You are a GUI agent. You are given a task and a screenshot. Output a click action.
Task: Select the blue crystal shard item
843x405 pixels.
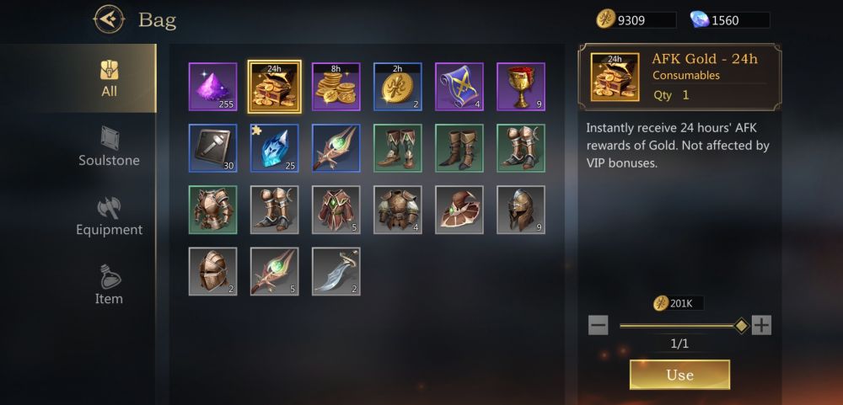tap(274, 148)
